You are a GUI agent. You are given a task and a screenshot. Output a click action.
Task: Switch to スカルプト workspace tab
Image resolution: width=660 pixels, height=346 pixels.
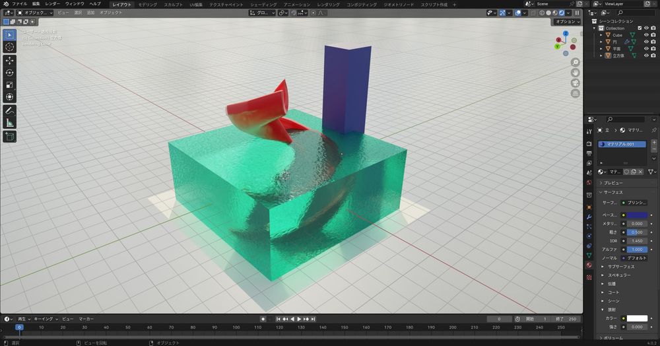[174, 5]
